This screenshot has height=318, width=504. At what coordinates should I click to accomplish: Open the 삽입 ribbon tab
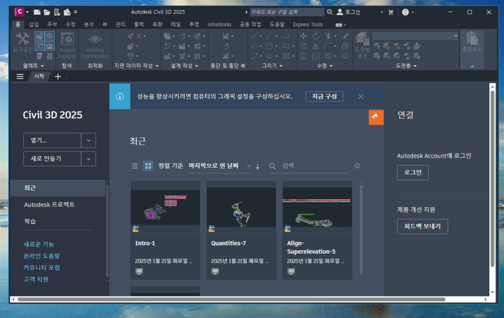[x=34, y=25]
